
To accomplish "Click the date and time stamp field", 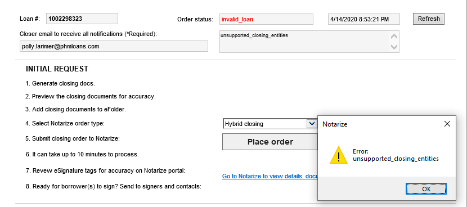I will pyautogui.click(x=363, y=19).
